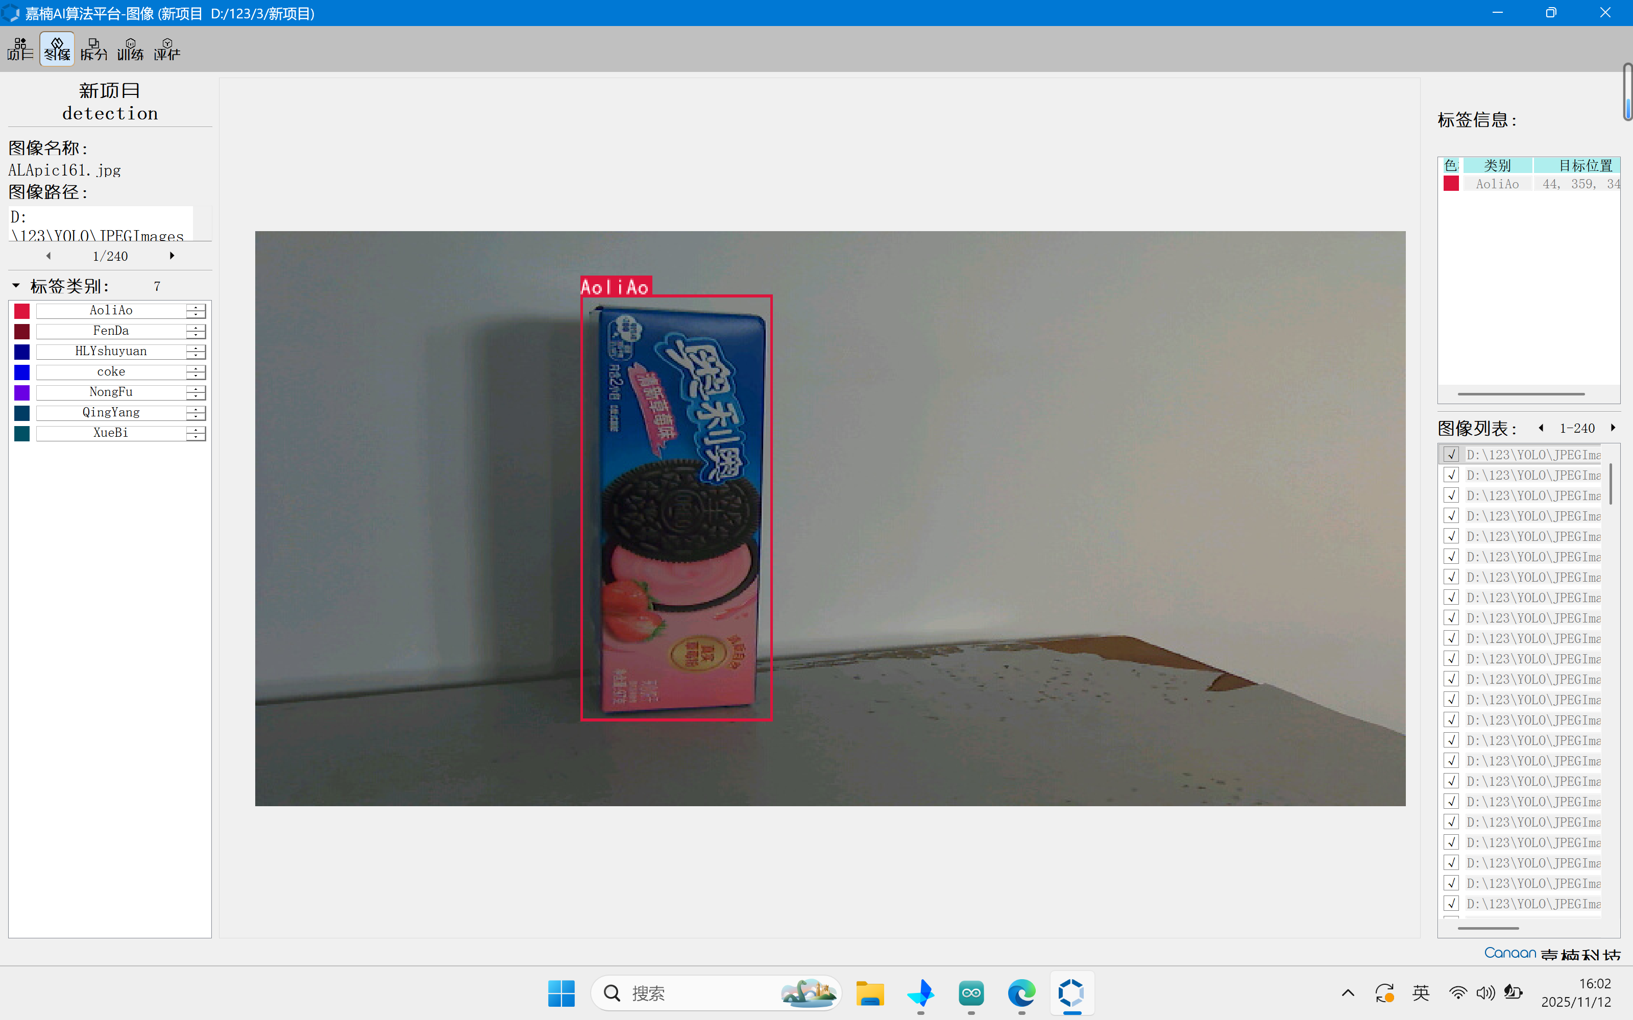Click the up spinner arrow on the NongFu label

tap(196, 389)
